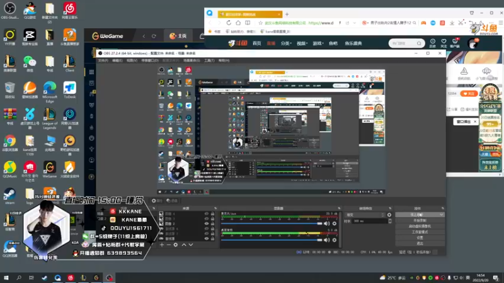Screen dimensions: 504x283
Task: Add a new source with plus icon
Action: click(162, 245)
